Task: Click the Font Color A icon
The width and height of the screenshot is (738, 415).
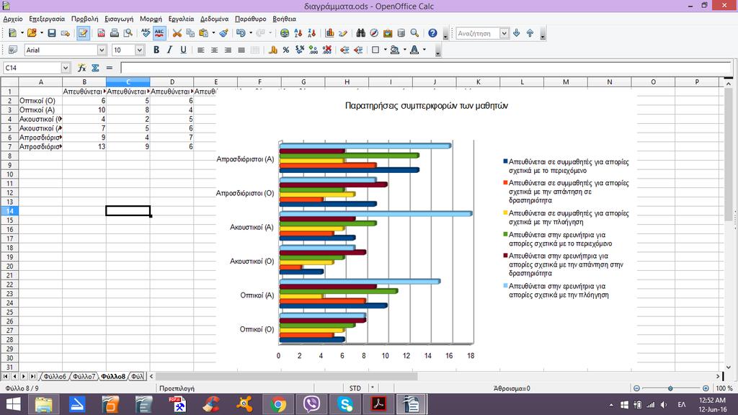Action: 414,50
